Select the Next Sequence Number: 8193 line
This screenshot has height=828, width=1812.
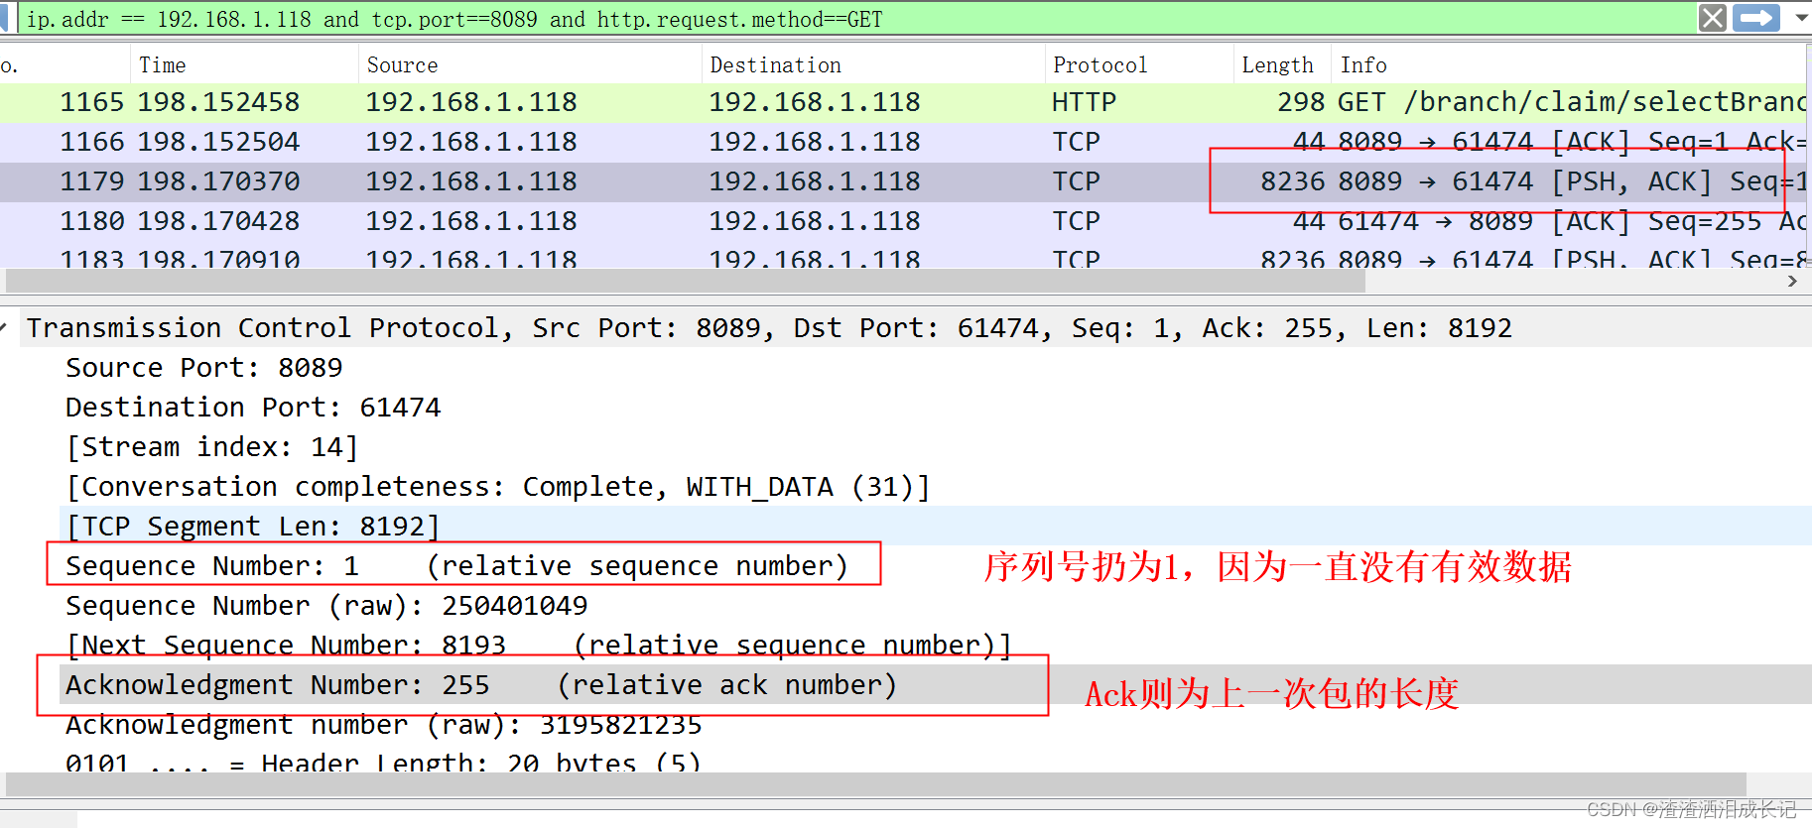[x=539, y=646]
